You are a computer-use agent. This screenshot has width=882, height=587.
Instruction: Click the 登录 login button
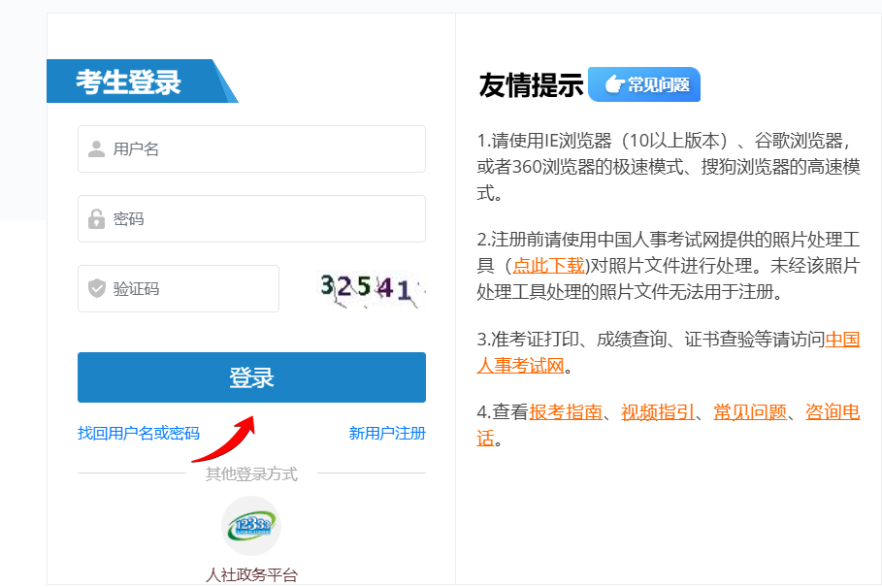[251, 378]
